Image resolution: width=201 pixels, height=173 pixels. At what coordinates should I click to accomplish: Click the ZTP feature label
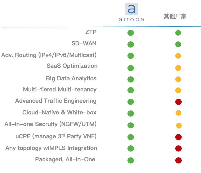click(91, 32)
